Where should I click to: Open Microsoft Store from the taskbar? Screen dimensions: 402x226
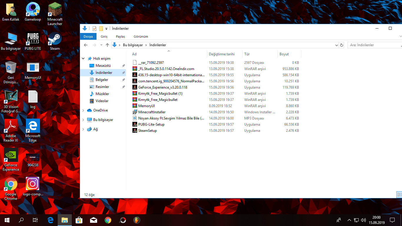(x=79, y=220)
